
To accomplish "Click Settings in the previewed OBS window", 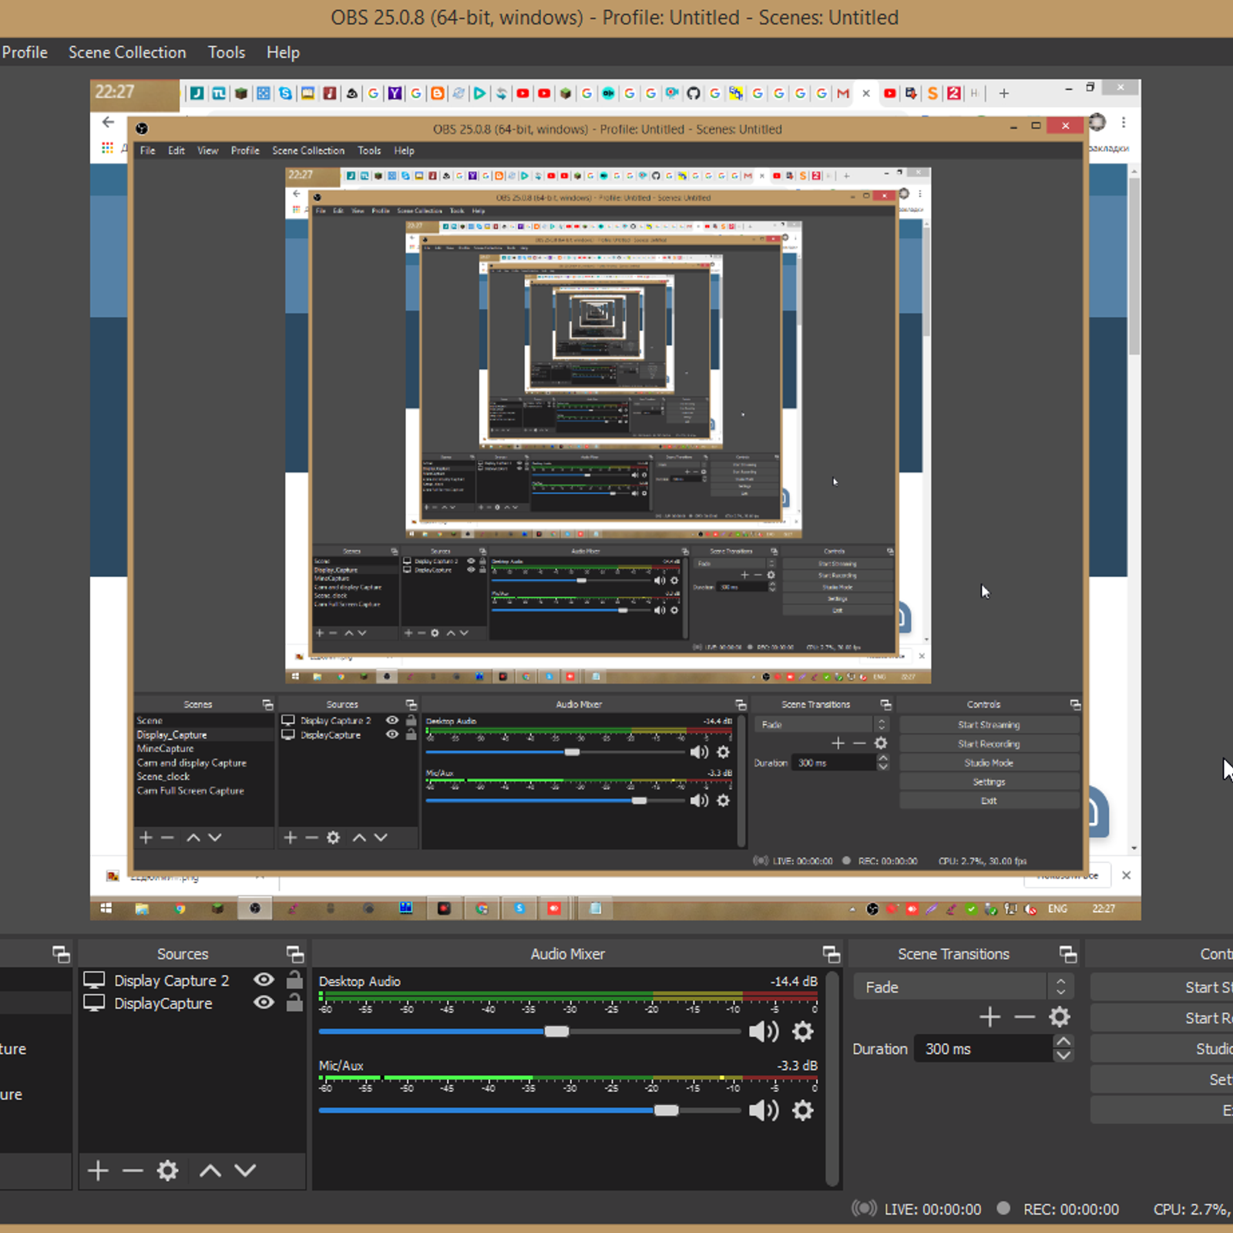I will coord(989,781).
